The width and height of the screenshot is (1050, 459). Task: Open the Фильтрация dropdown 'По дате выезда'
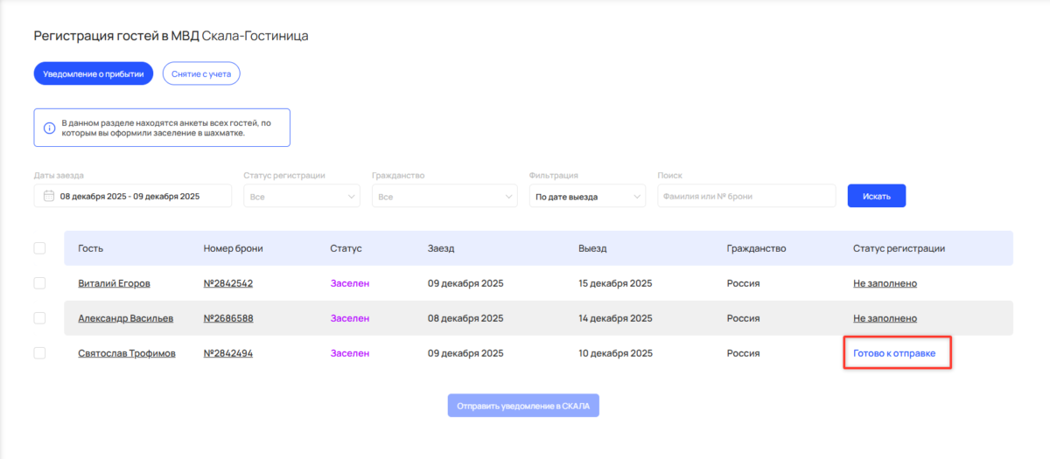587,197
